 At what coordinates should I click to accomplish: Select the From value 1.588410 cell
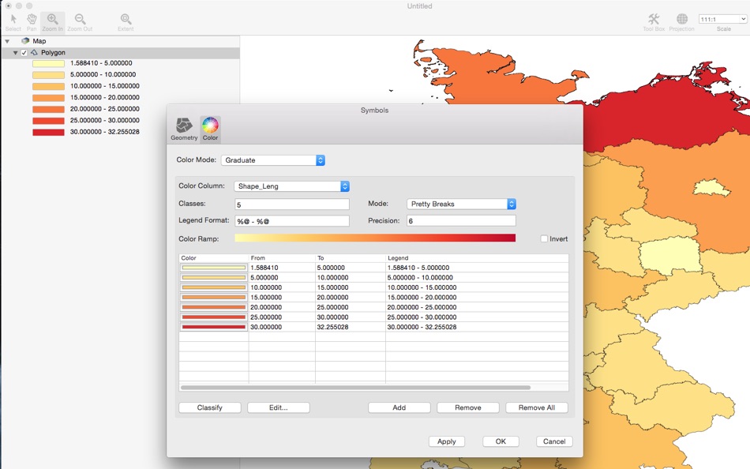282,268
